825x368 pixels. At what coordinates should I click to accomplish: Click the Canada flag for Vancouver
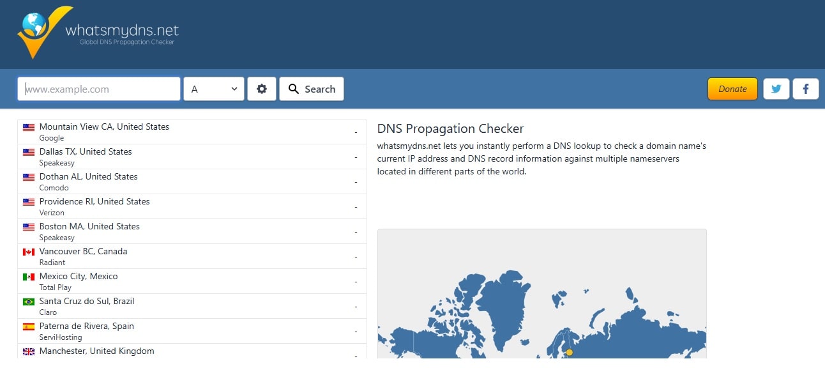[x=29, y=252]
